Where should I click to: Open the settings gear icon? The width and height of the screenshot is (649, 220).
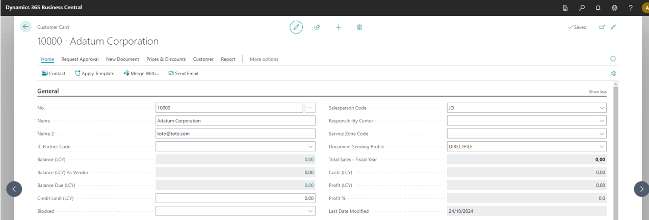[614, 8]
